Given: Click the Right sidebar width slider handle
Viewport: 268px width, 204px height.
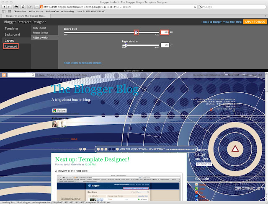Looking at the screenshot, I should [126, 45].
